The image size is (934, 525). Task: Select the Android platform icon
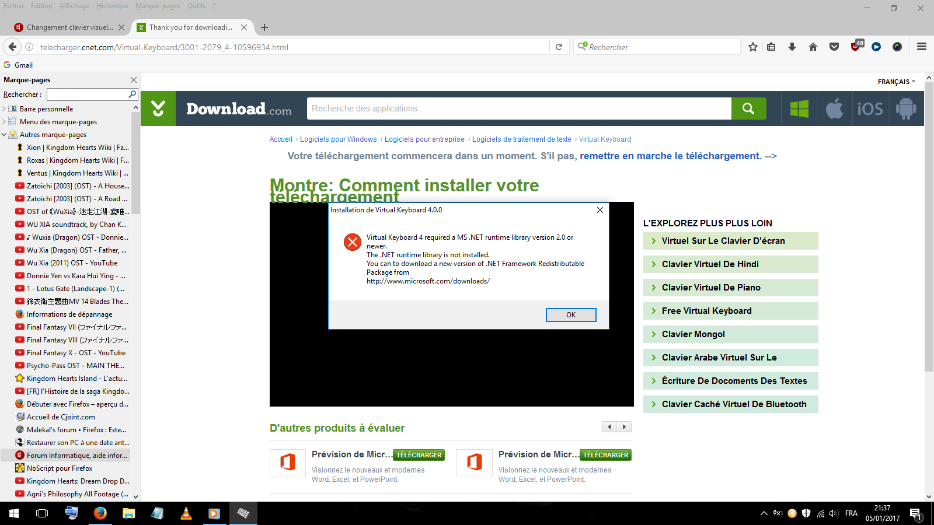[x=906, y=108]
